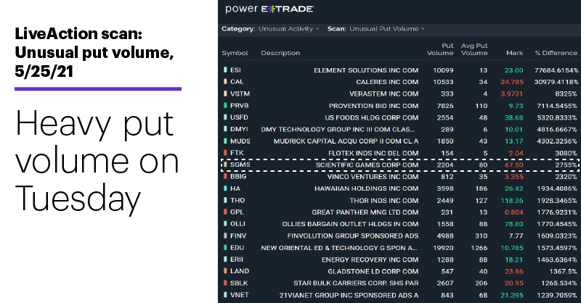The image size is (581, 303).
Task: Click the color marker beside HA
Action: (x=225, y=188)
